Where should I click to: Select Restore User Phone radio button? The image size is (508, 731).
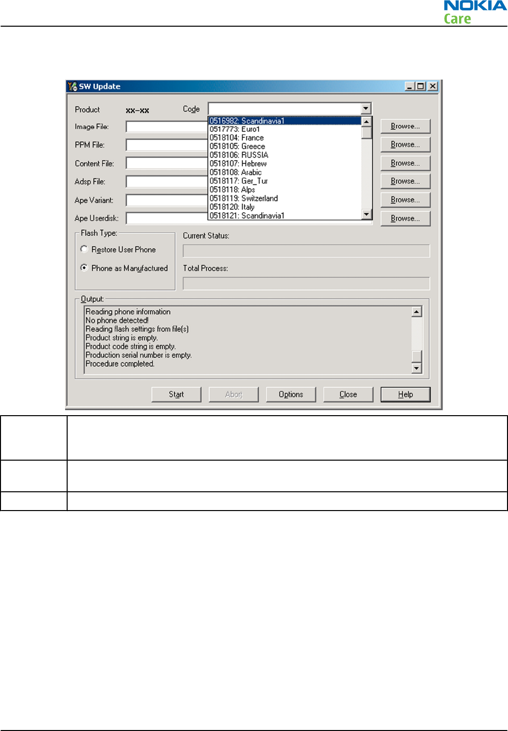click(84, 249)
